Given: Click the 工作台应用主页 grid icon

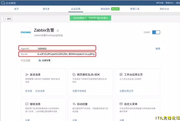Looking at the screenshot, I should [121, 75].
